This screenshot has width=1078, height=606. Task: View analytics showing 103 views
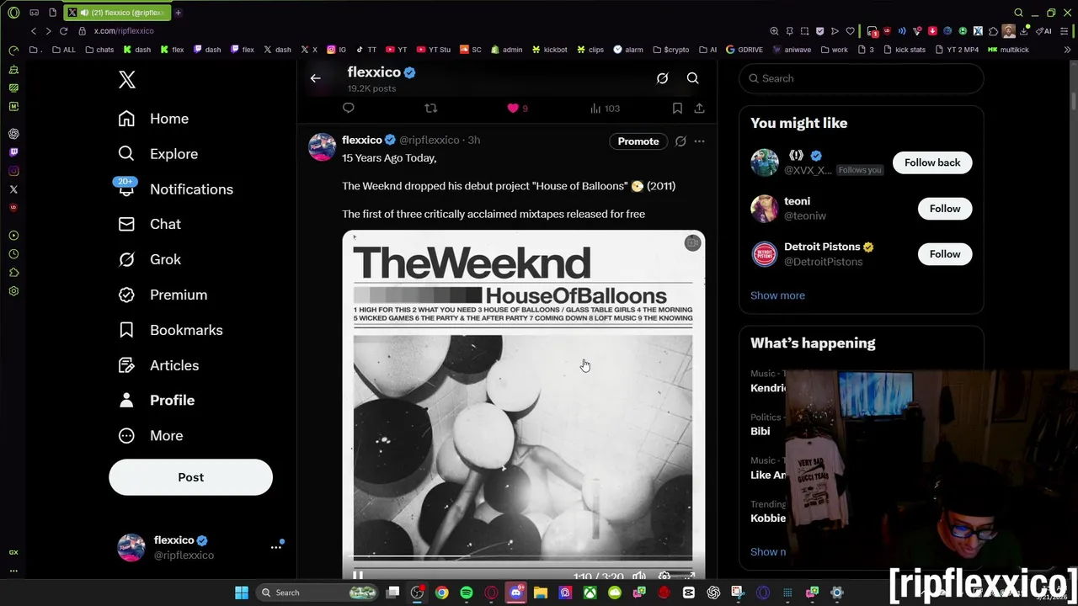(x=605, y=108)
